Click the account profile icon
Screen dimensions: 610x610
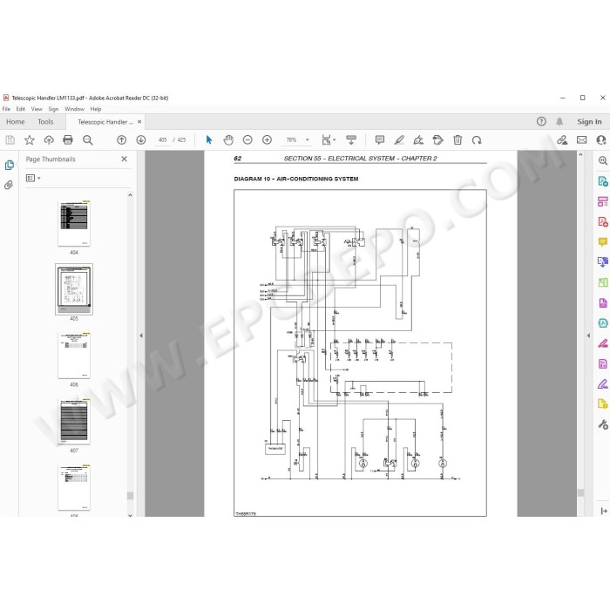point(602,140)
